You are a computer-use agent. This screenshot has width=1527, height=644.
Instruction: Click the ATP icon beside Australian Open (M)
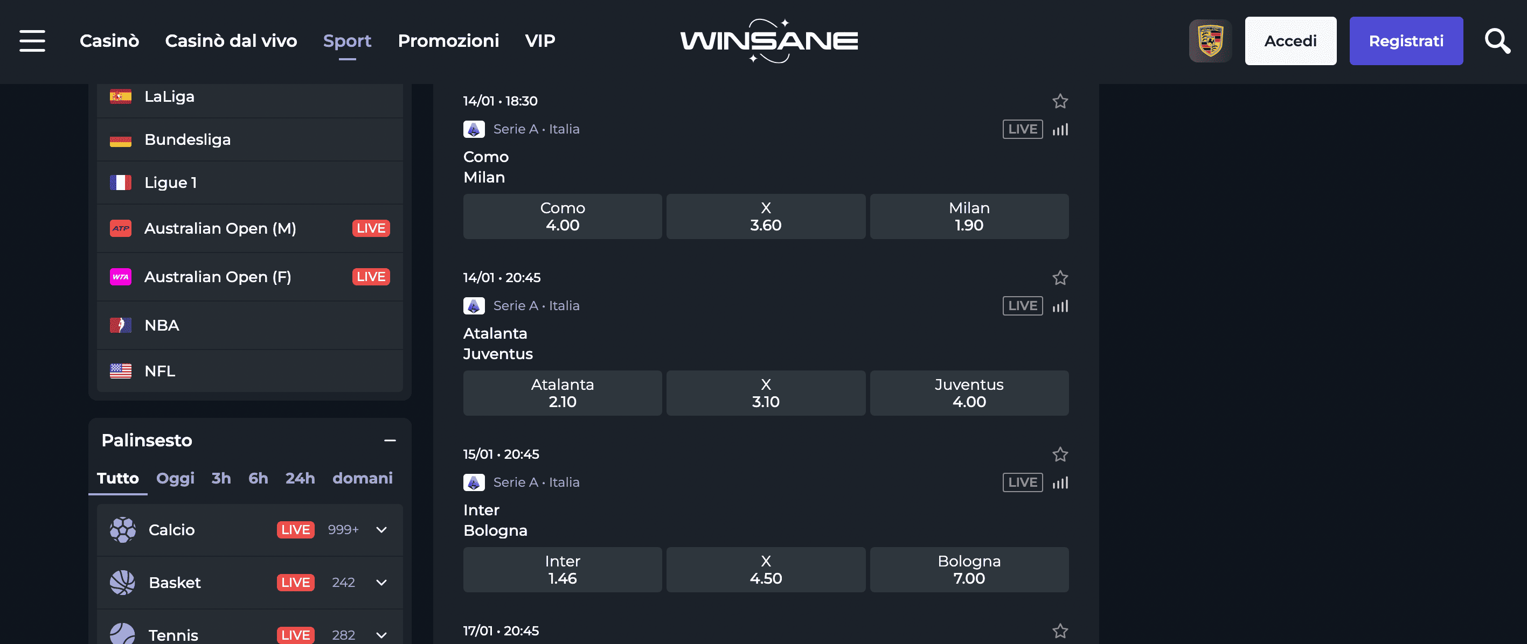(121, 228)
